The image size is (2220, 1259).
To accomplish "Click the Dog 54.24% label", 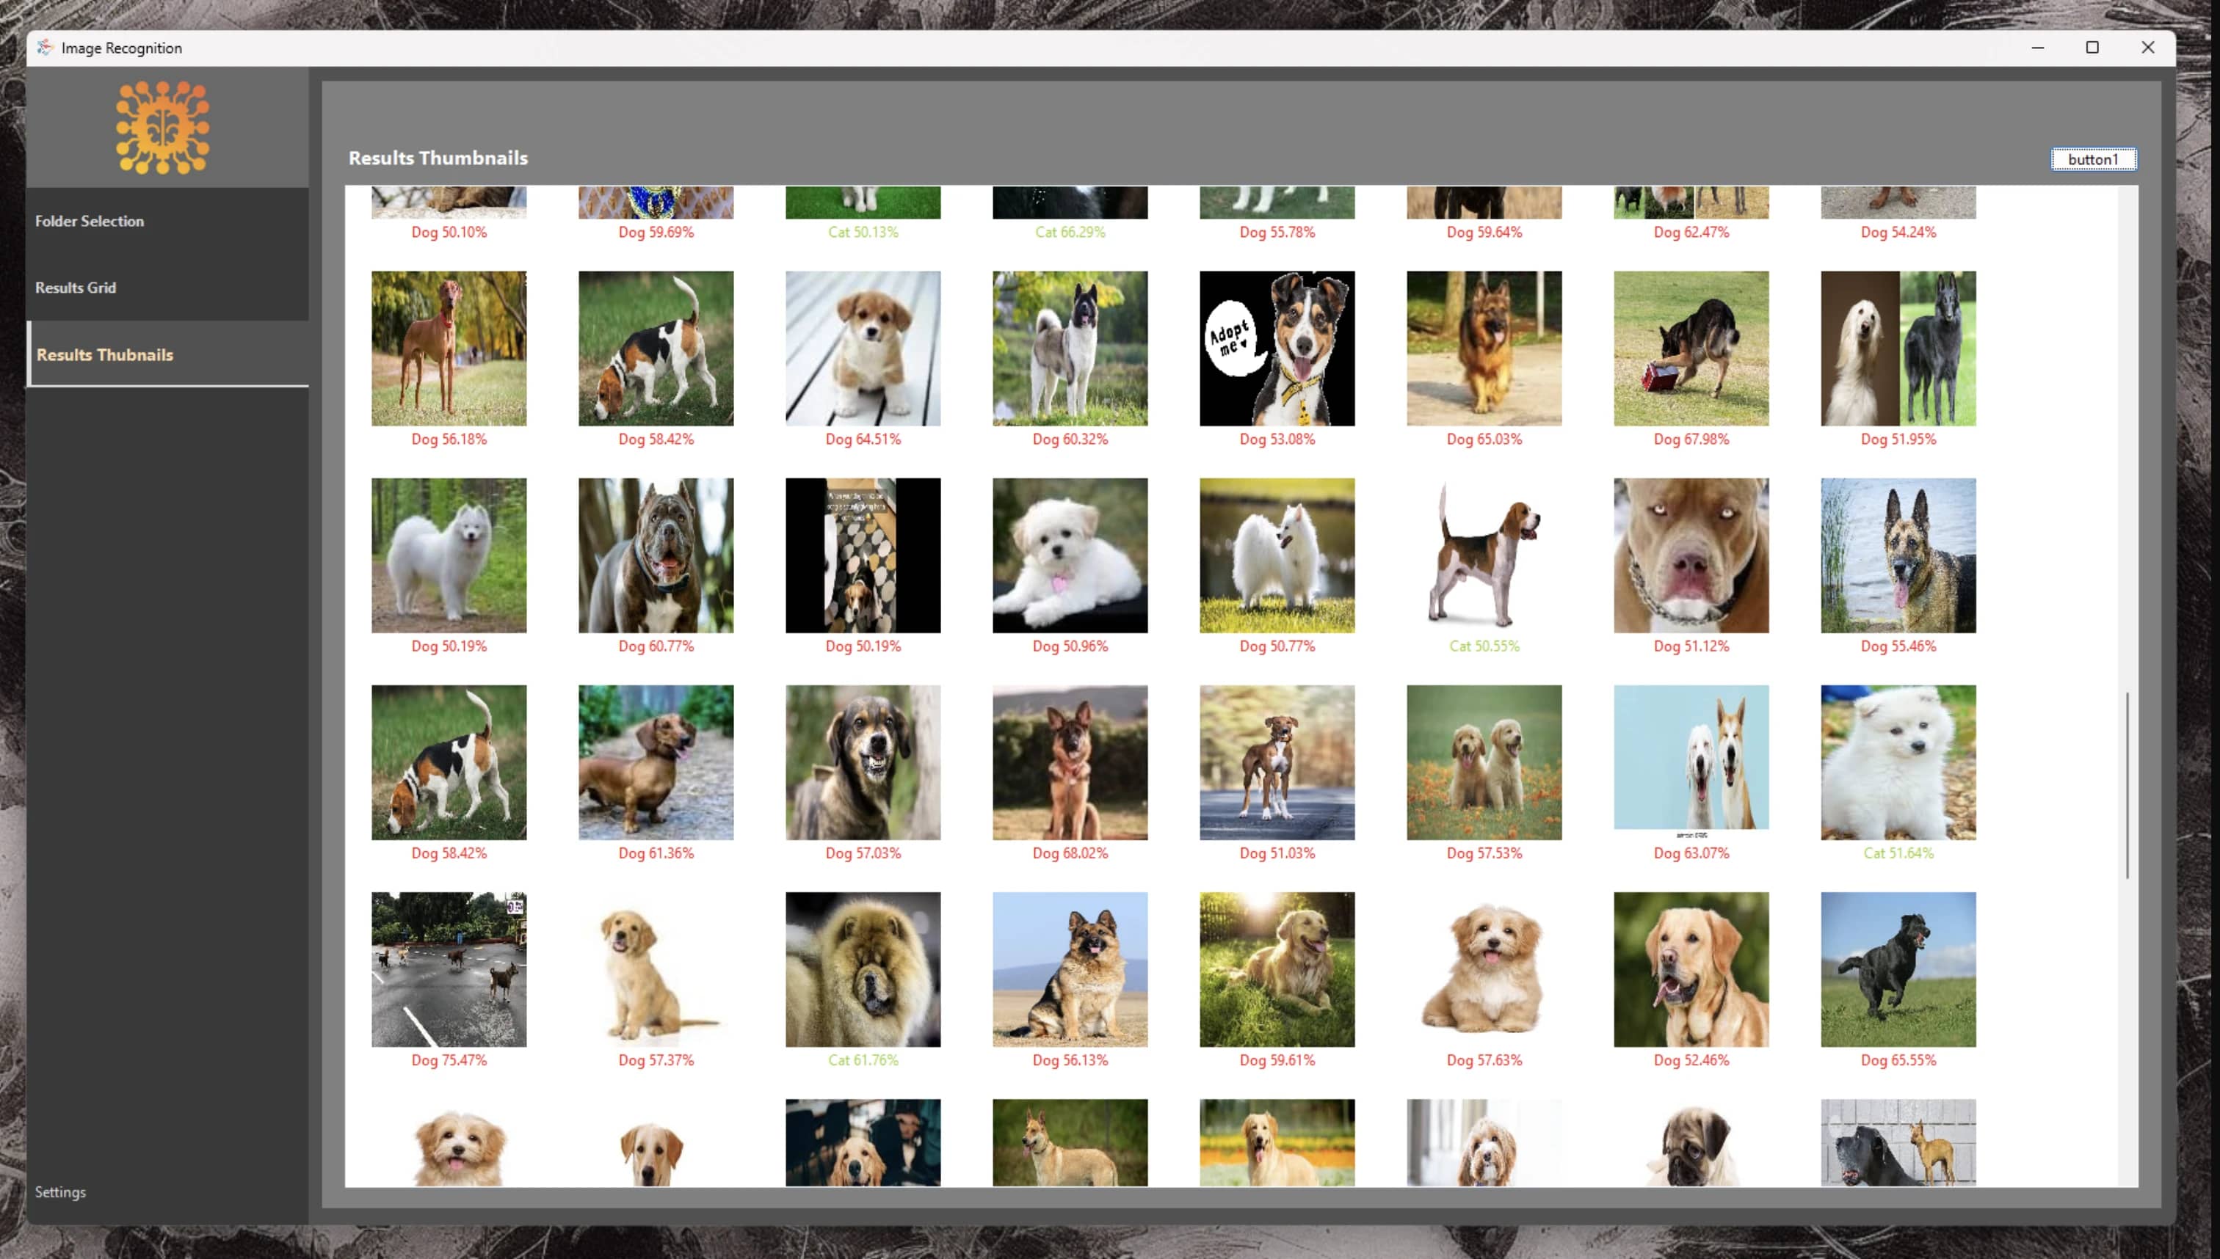I will point(1898,232).
